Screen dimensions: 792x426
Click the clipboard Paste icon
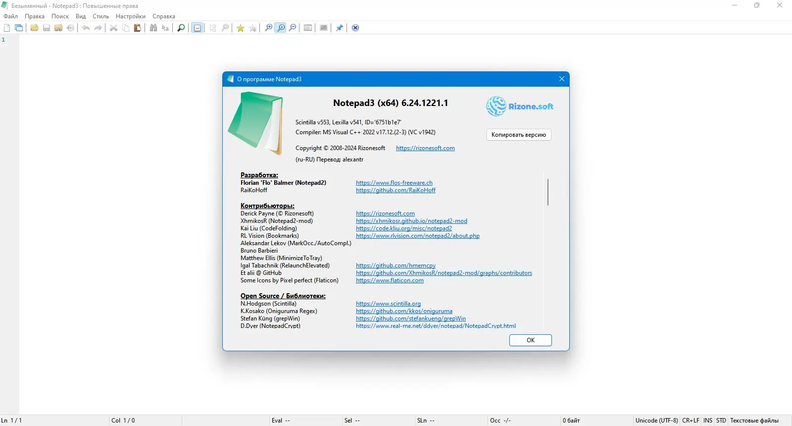[x=138, y=28]
